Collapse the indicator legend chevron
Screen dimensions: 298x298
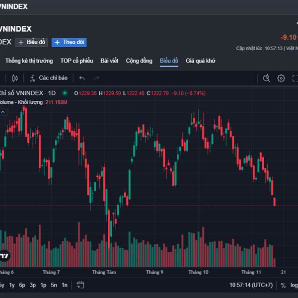tap(3, 112)
